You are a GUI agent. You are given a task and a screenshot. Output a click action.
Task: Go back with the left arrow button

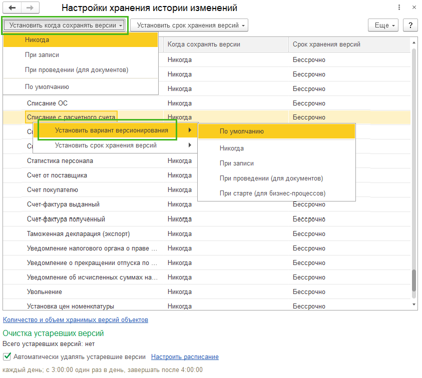point(12,8)
